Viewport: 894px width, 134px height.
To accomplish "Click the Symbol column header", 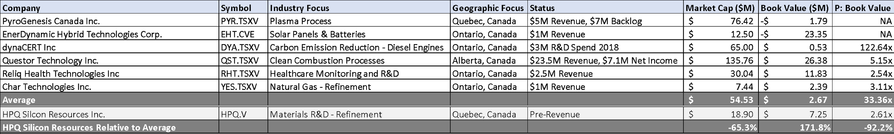I will pyautogui.click(x=243, y=8).
